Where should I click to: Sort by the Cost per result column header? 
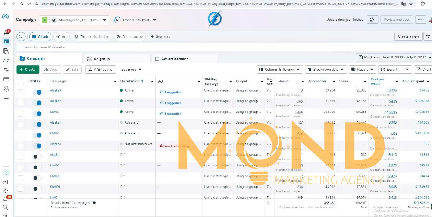click(x=377, y=82)
